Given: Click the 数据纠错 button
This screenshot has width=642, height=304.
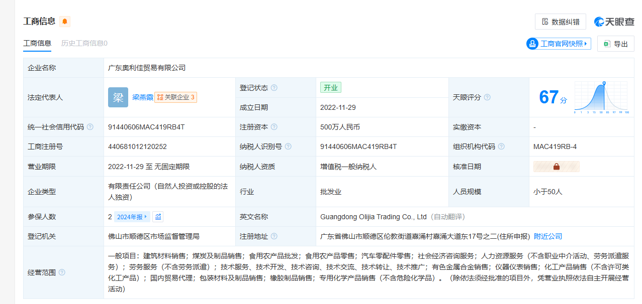Looking at the screenshot, I should (561, 22).
